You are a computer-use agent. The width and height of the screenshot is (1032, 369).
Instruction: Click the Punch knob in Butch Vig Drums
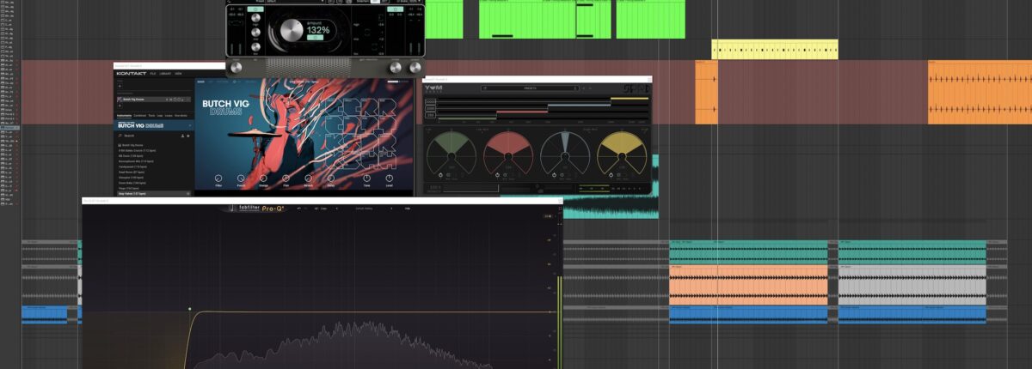(240, 178)
